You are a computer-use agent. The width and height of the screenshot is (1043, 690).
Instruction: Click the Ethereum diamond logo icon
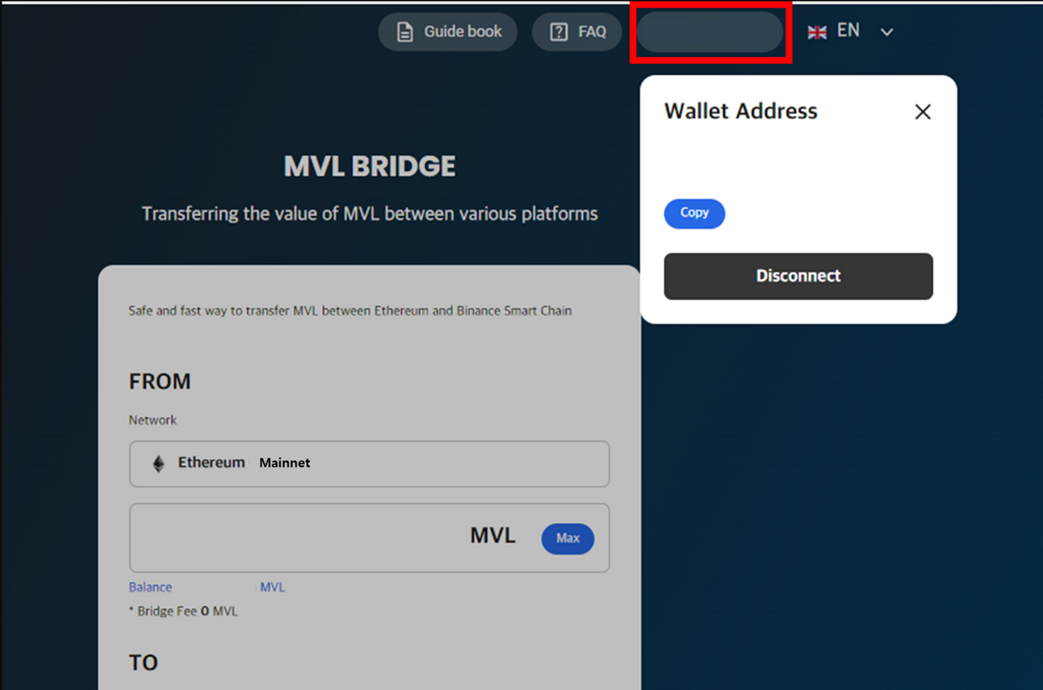(x=159, y=463)
